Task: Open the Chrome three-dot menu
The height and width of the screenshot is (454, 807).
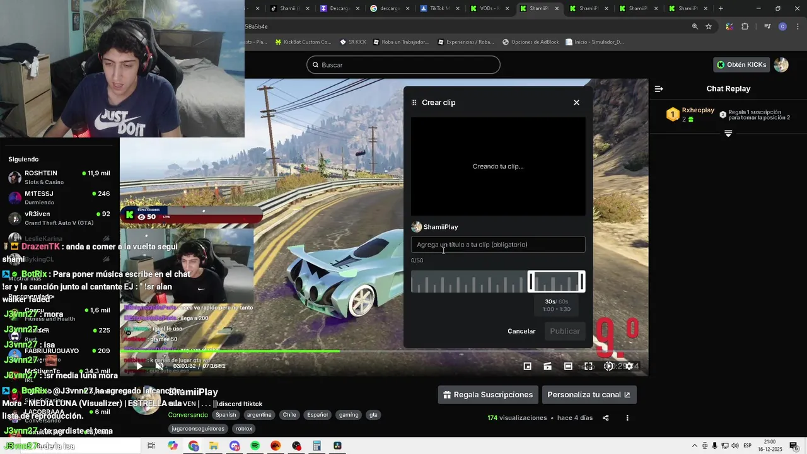Action: pyautogui.click(x=796, y=26)
